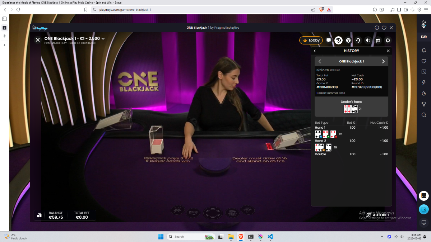The width and height of the screenshot is (431, 242).
Task: Click the game history clock icon
Action: 338,41
